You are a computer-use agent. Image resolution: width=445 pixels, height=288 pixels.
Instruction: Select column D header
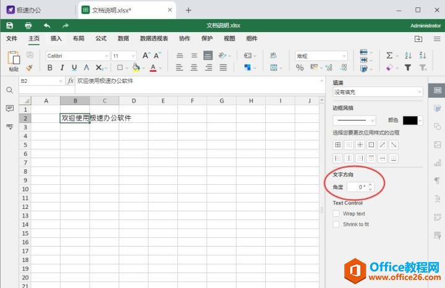[133, 101]
